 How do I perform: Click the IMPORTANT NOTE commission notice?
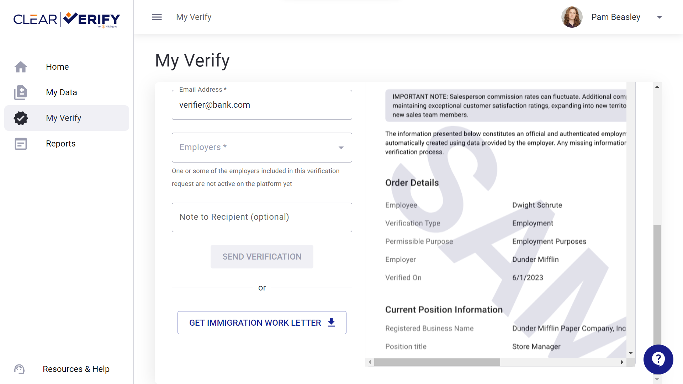click(x=506, y=106)
